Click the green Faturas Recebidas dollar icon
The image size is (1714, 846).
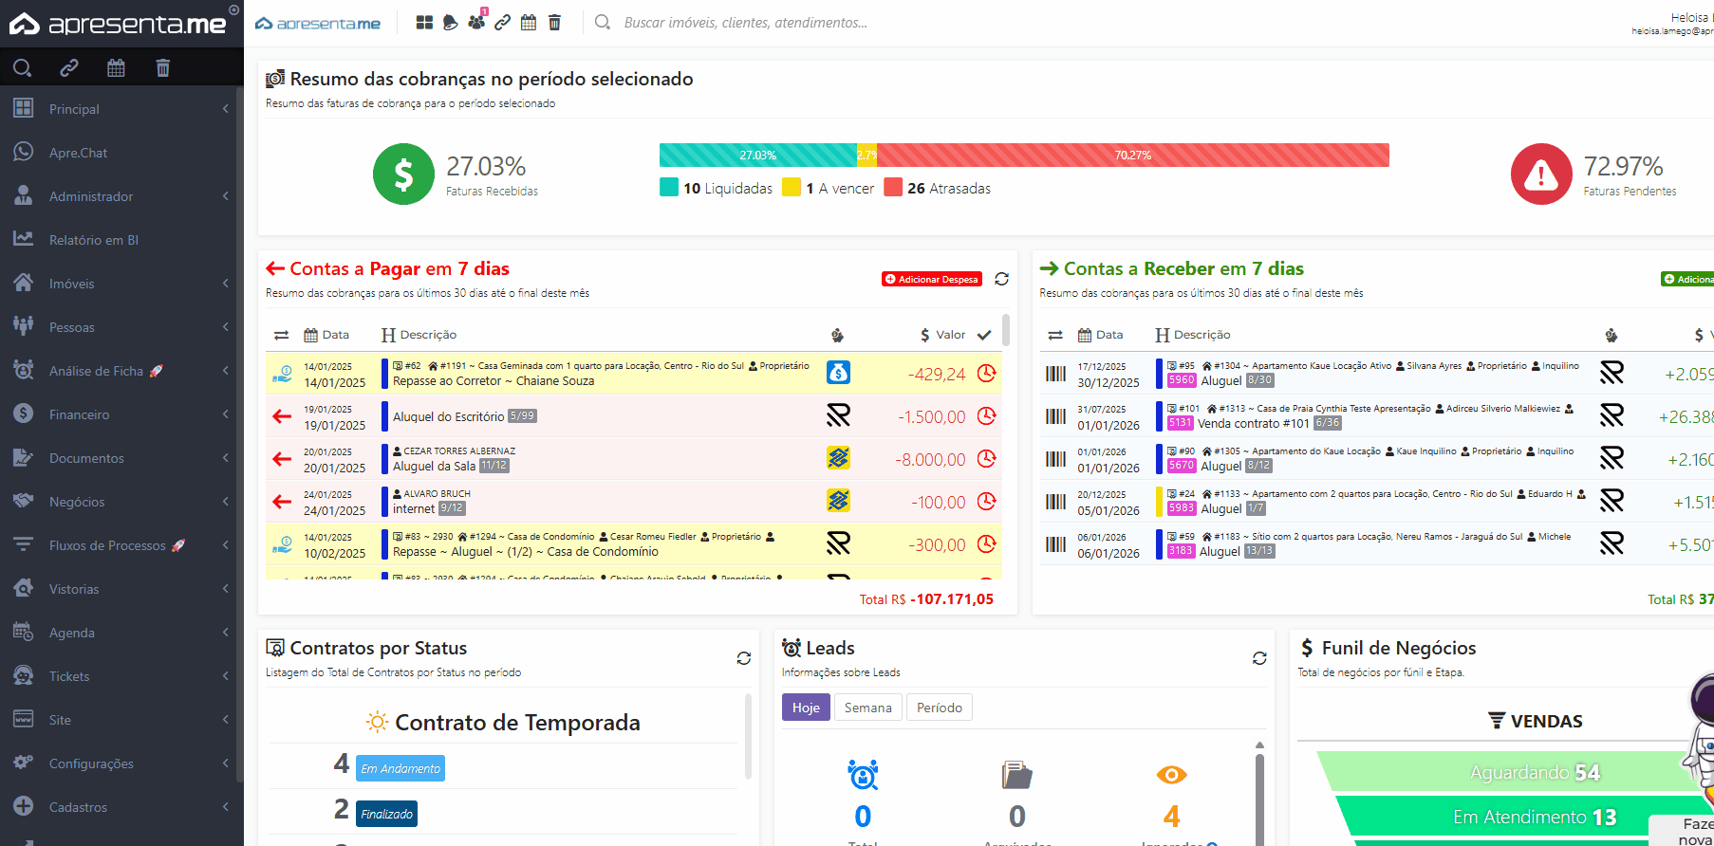[x=403, y=174]
